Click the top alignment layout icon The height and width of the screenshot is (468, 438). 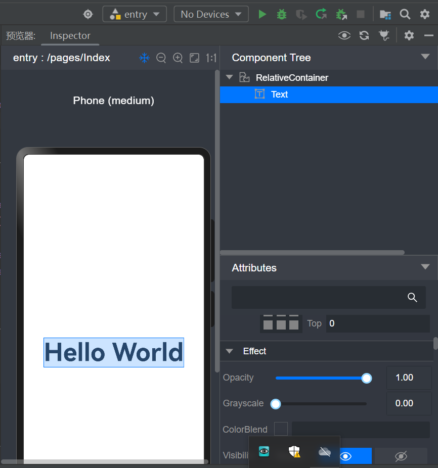[281, 323]
